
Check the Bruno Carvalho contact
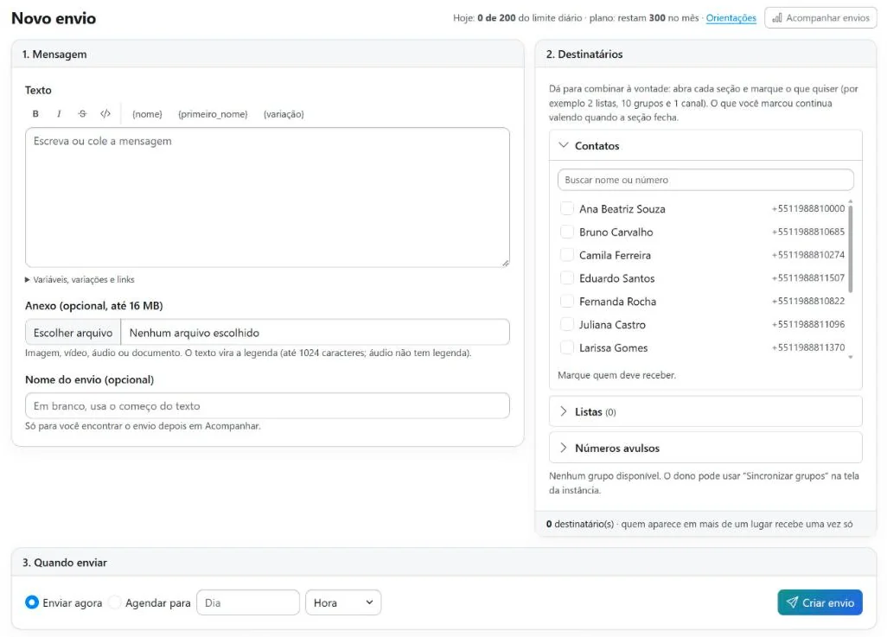566,232
